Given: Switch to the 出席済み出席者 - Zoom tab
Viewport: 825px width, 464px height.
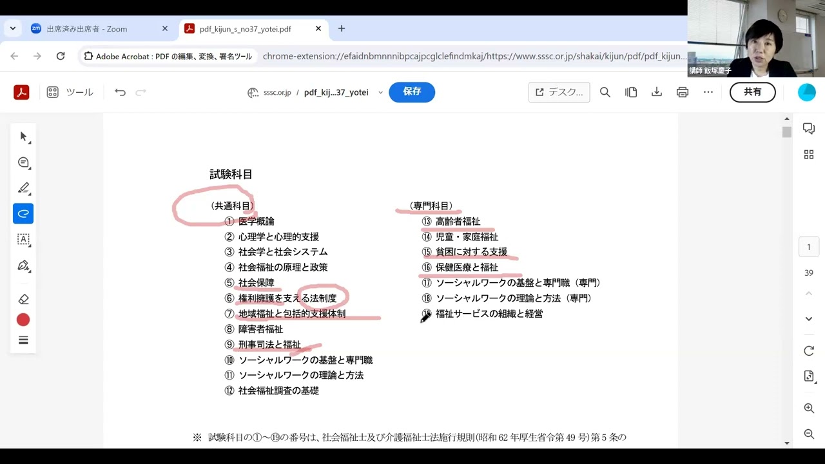Looking at the screenshot, I should click(x=95, y=29).
